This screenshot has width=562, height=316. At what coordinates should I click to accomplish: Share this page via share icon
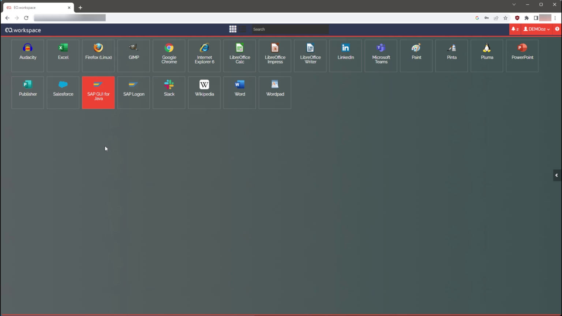[496, 18]
